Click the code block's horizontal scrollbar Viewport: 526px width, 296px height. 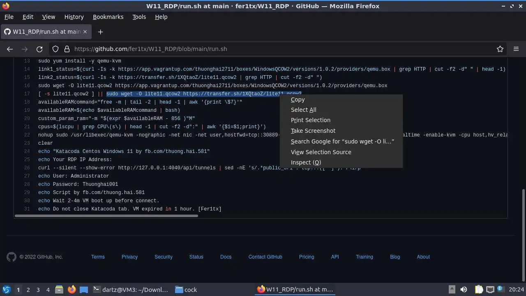(x=106, y=215)
